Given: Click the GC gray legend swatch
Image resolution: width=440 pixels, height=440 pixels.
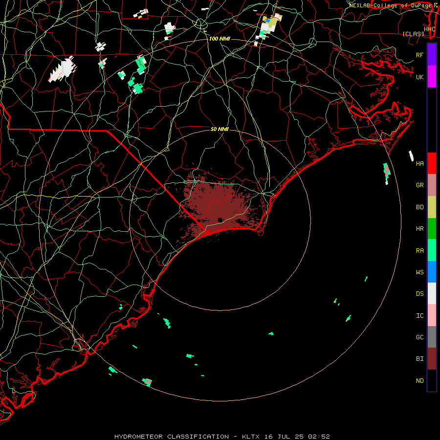Looking at the screenshot, I should [432, 337].
